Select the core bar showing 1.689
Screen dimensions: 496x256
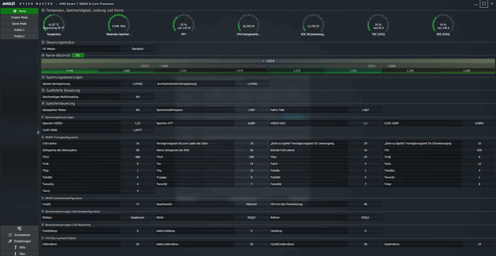click(x=467, y=71)
